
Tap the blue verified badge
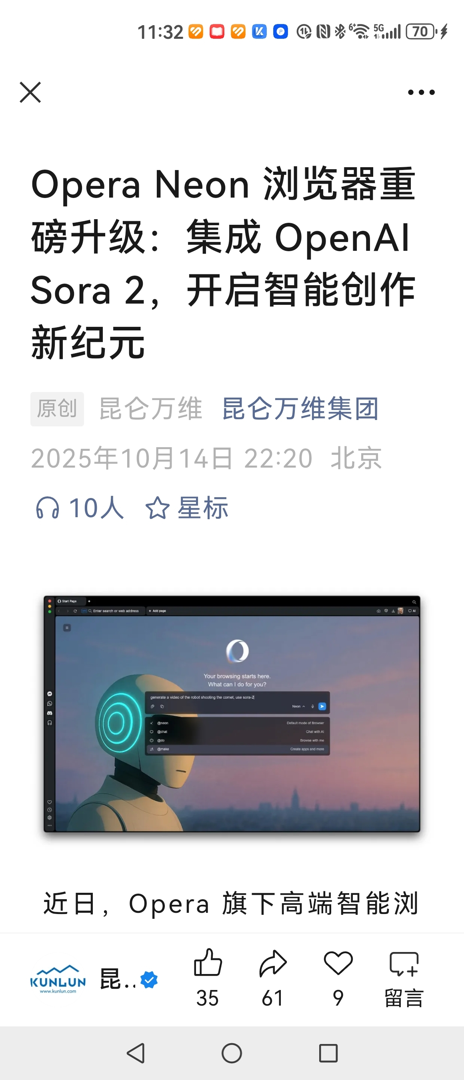149,980
